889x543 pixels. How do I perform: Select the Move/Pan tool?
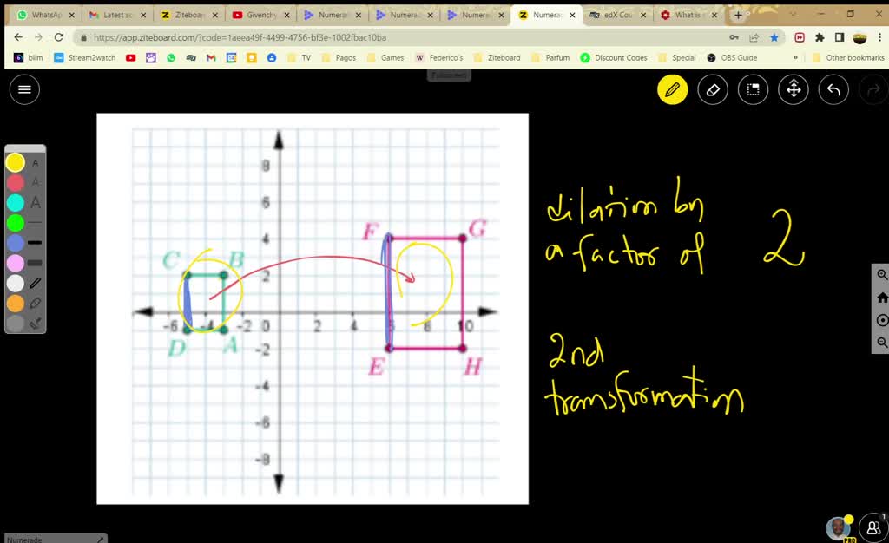click(793, 89)
